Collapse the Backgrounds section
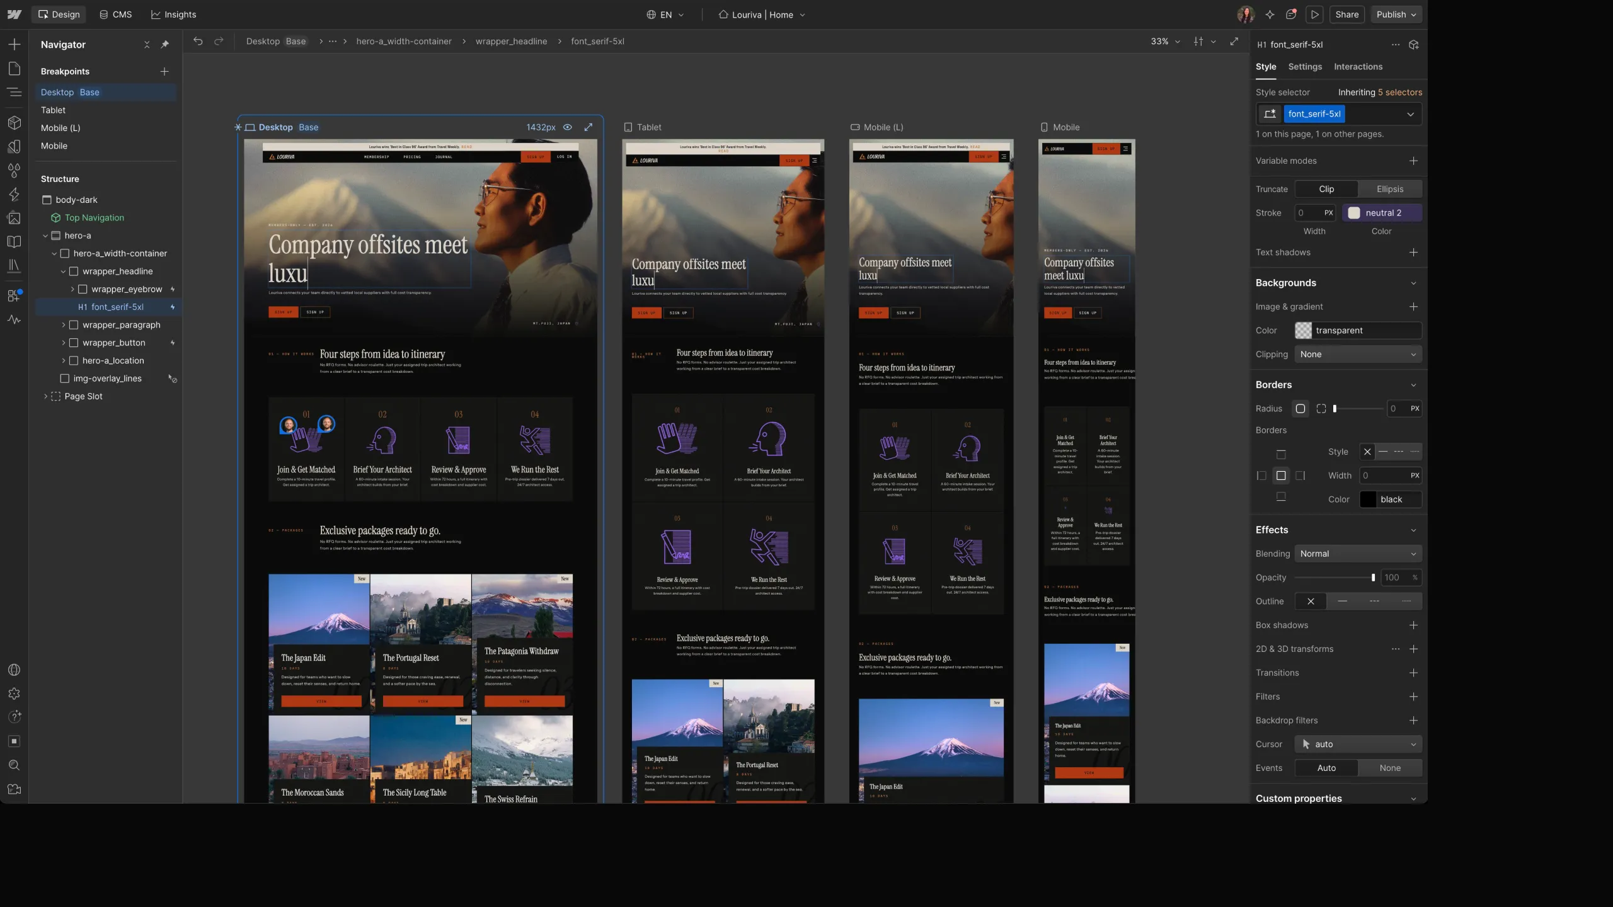 (1413, 283)
